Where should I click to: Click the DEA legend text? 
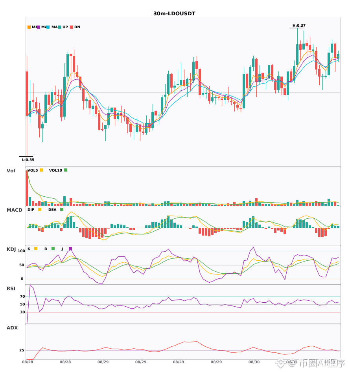click(52, 210)
